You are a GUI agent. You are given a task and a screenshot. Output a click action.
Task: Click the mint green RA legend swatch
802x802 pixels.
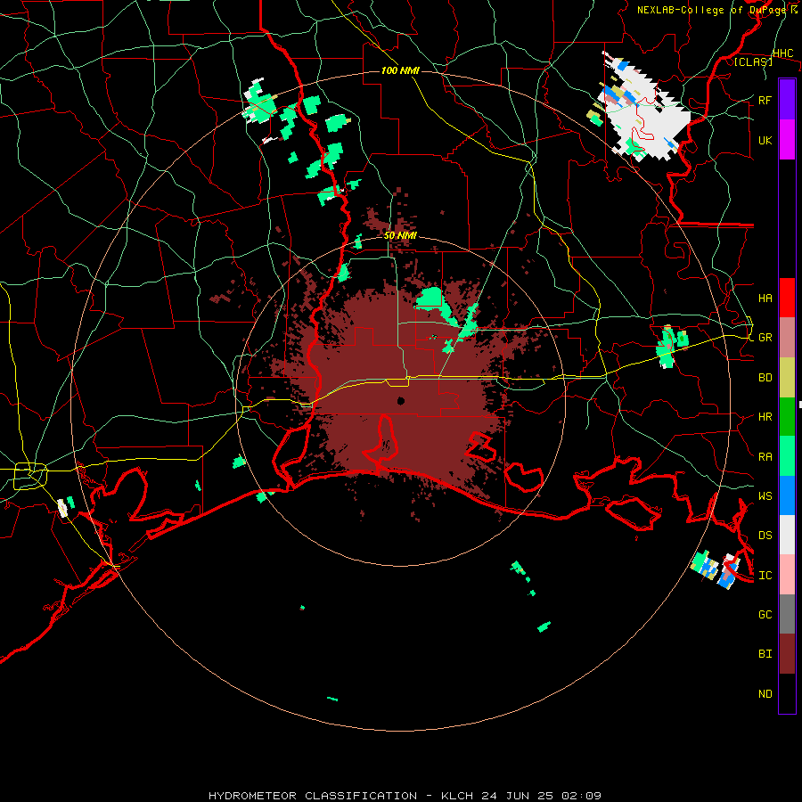[x=787, y=456]
